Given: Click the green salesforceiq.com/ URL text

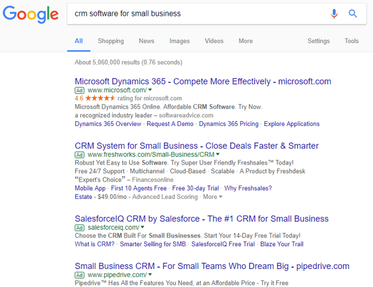Looking at the screenshot, I should point(114,228).
